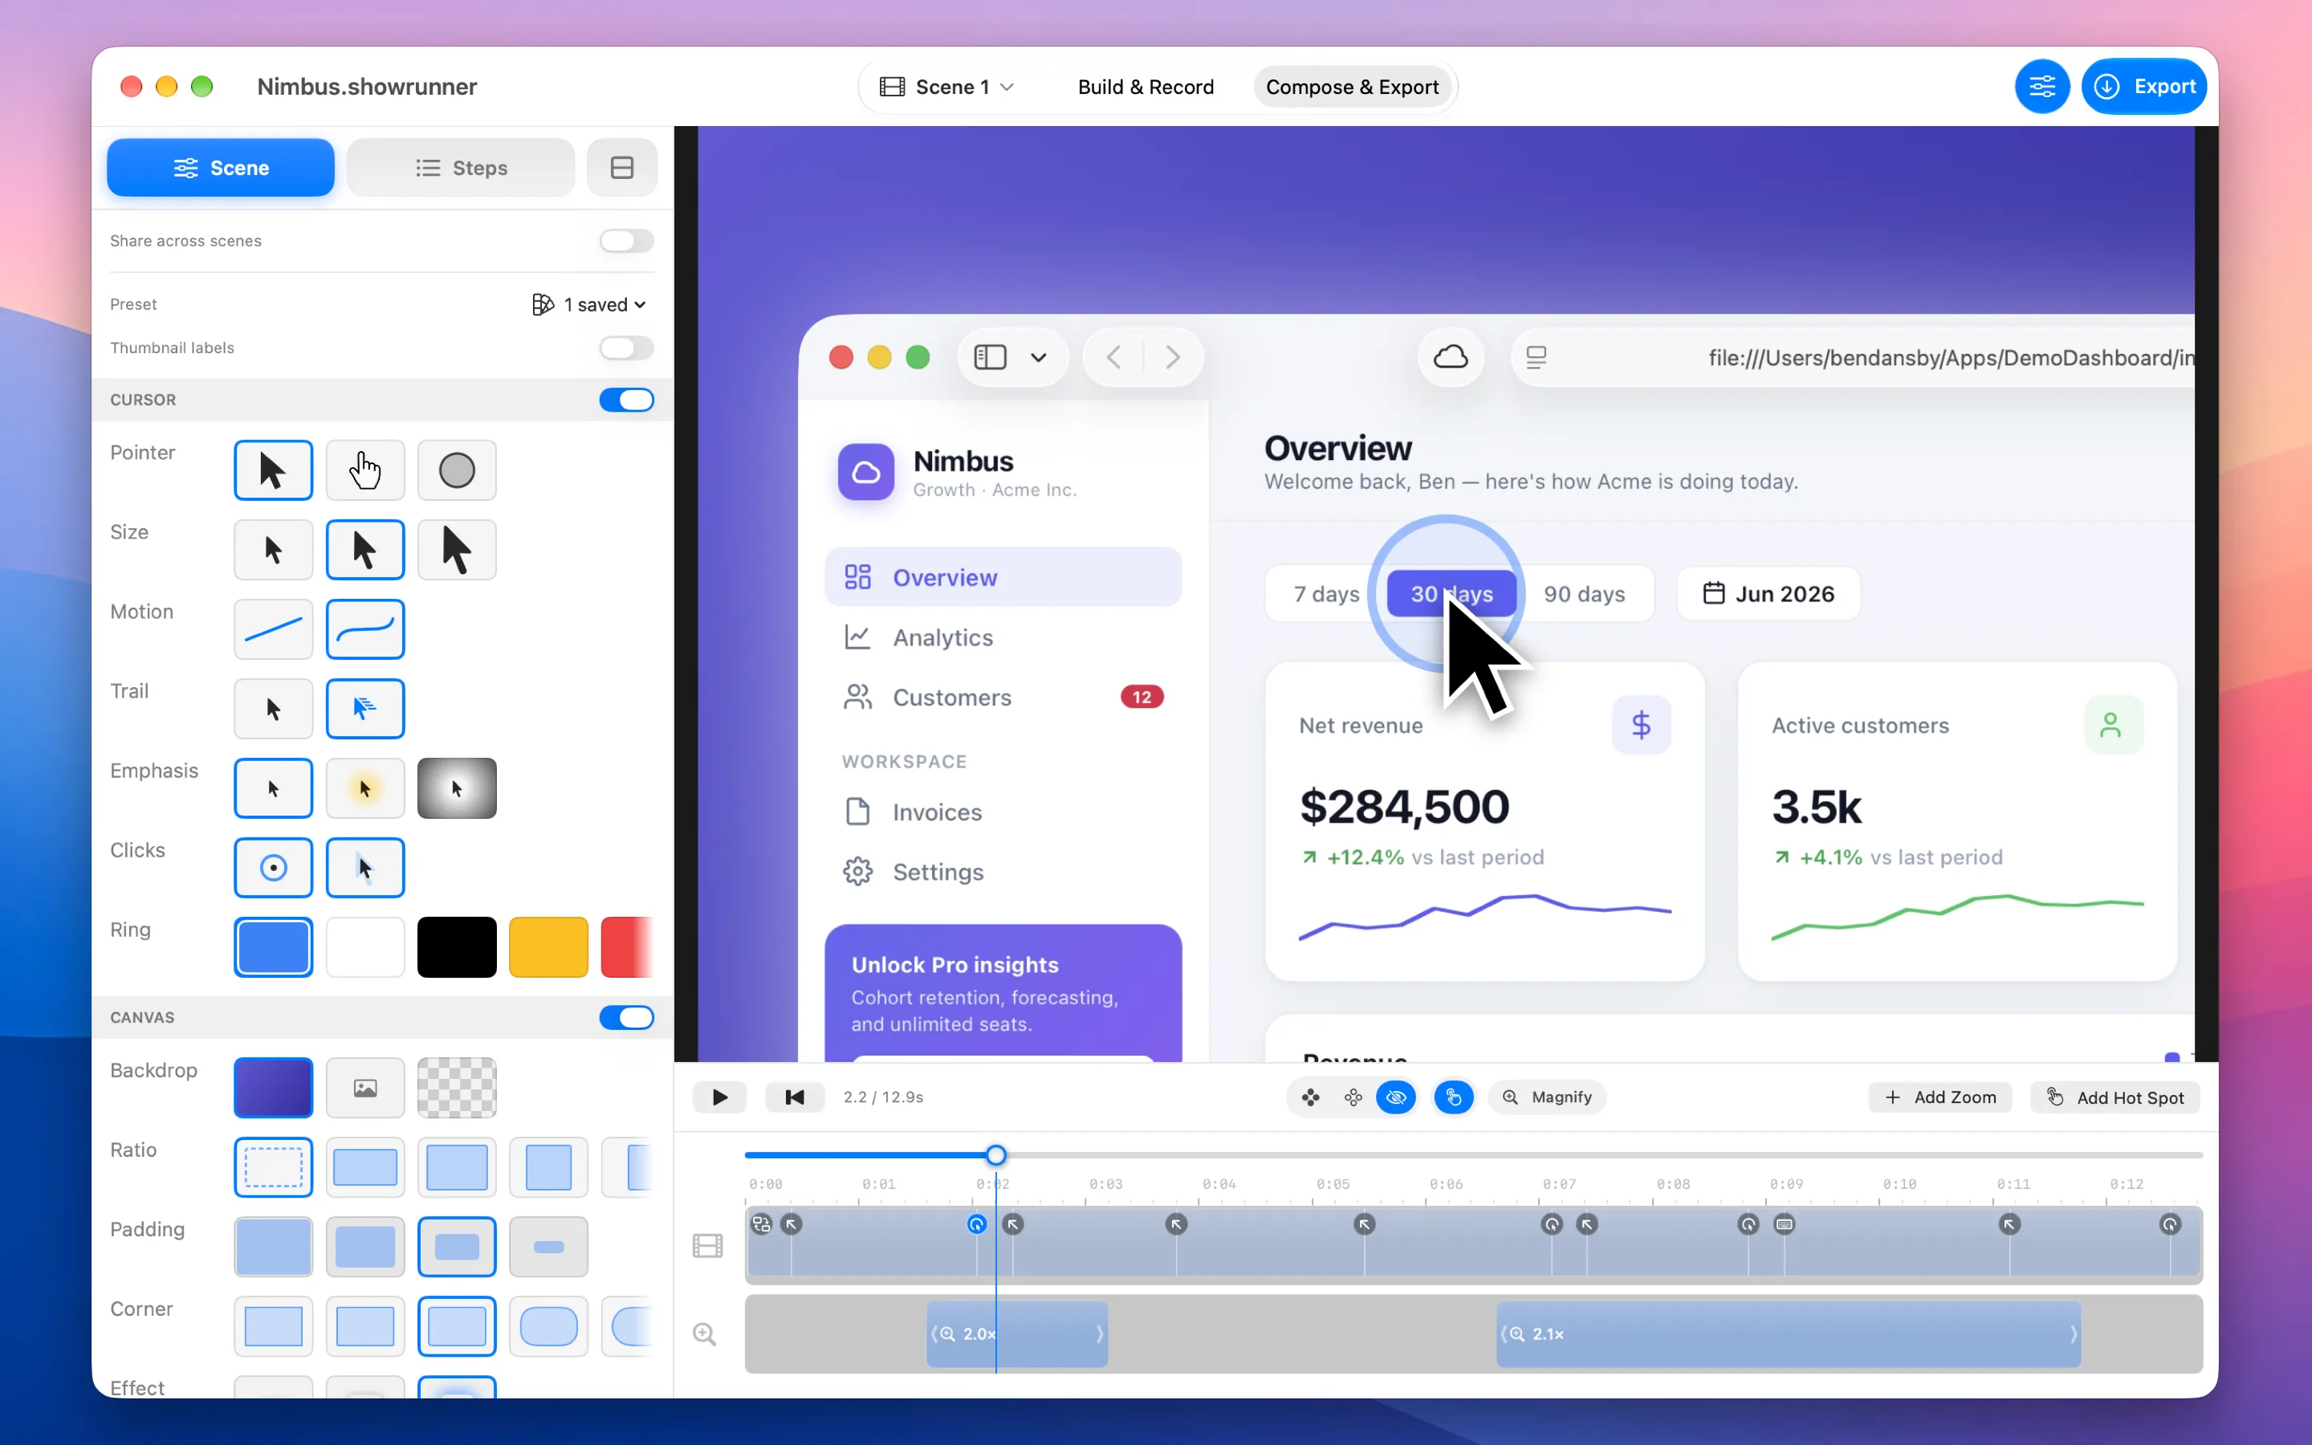Select the no-emphasis cursor option
The height and width of the screenshot is (1445, 2312).
pos(273,788)
